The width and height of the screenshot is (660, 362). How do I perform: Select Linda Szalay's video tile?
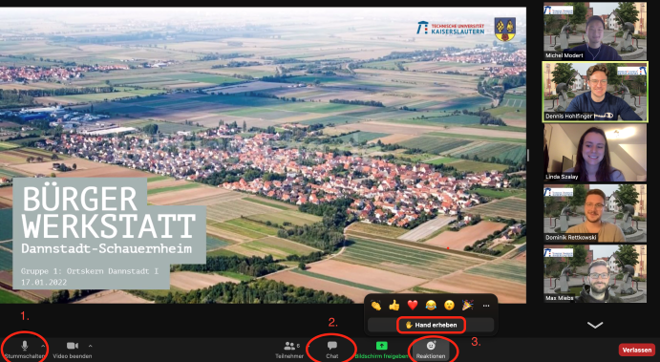click(x=595, y=153)
